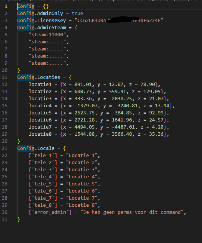Image resolution: width=202 pixels, height=243 pixels.
Task: Click the 891.01 x value
Action: click(x=83, y=84)
